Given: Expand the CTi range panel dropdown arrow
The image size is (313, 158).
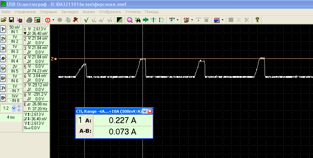Looking at the screenshot, I should click(x=145, y=111).
